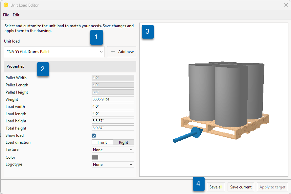291x194 pixels.
Task: Click the numbered callout marker 2
Action: [43, 69]
